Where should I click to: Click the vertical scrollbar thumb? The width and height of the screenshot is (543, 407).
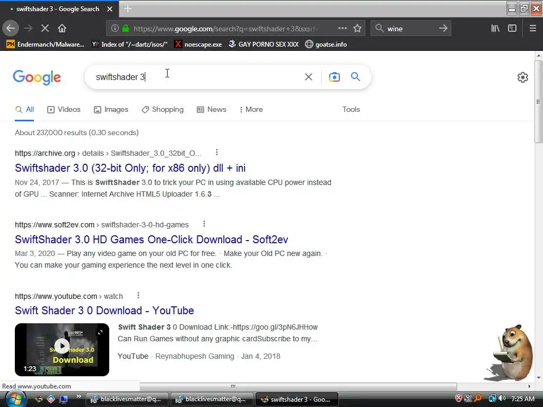[538, 102]
